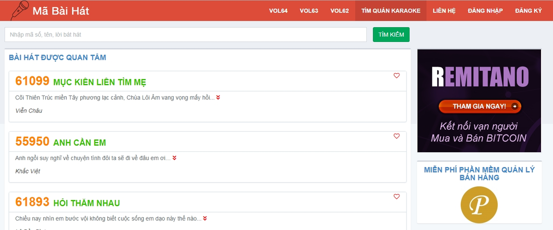The image size is (553, 230).
Task: Open the VOL62 menu item
Action: (340, 11)
